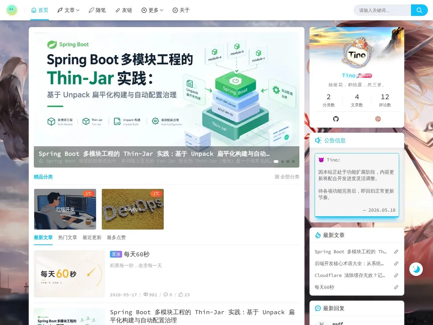Open the red email at-sign icon
This screenshot has height=325, width=433.
click(378, 119)
